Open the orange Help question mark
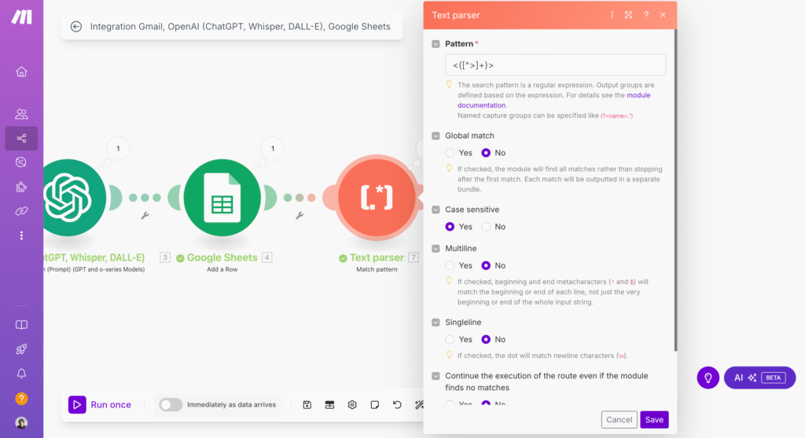 point(21,399)
